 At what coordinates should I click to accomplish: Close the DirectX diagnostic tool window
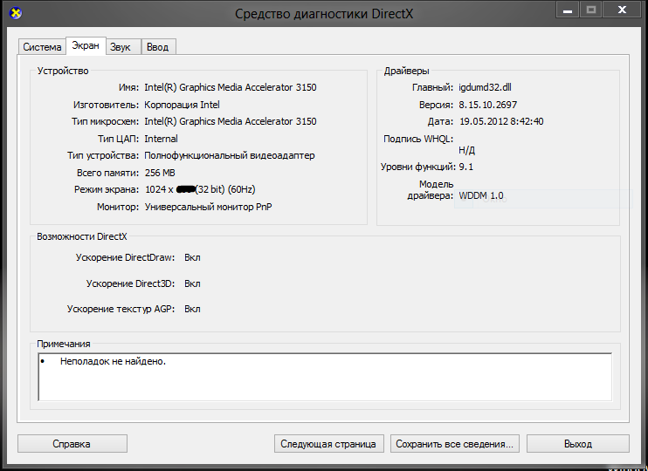tap(622, 10)
